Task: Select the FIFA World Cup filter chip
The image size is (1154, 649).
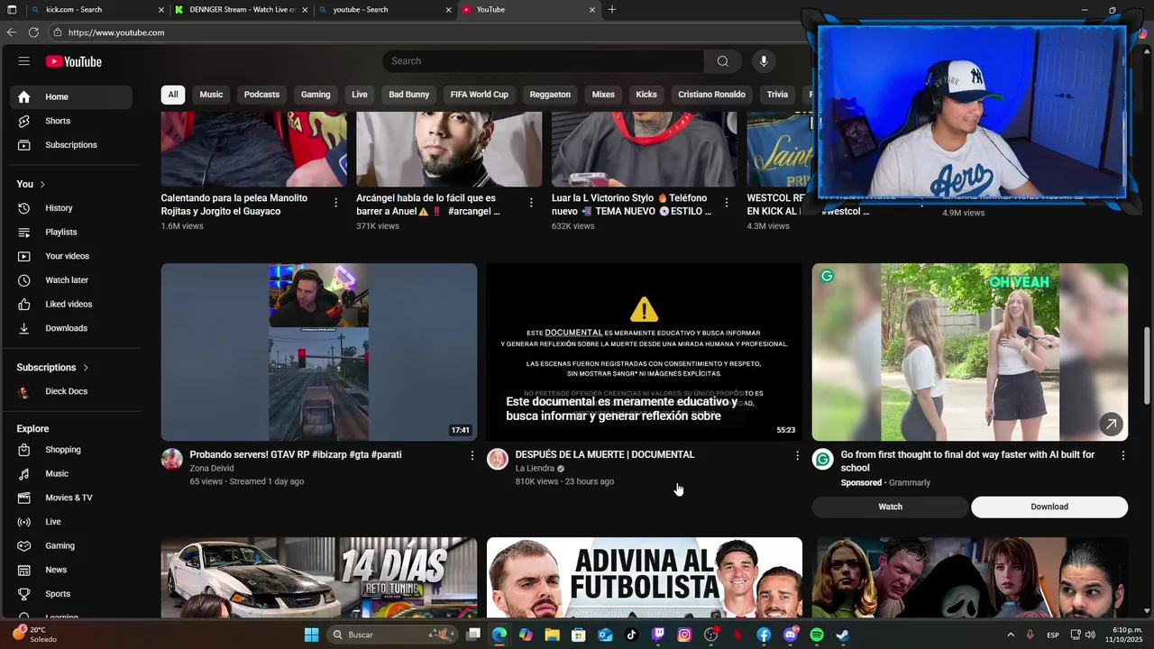Action: point(480,95)
